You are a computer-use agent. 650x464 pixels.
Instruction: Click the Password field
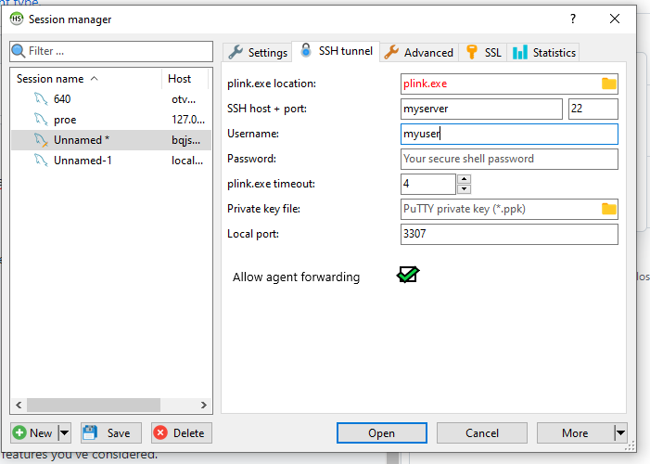coord(509,159)
